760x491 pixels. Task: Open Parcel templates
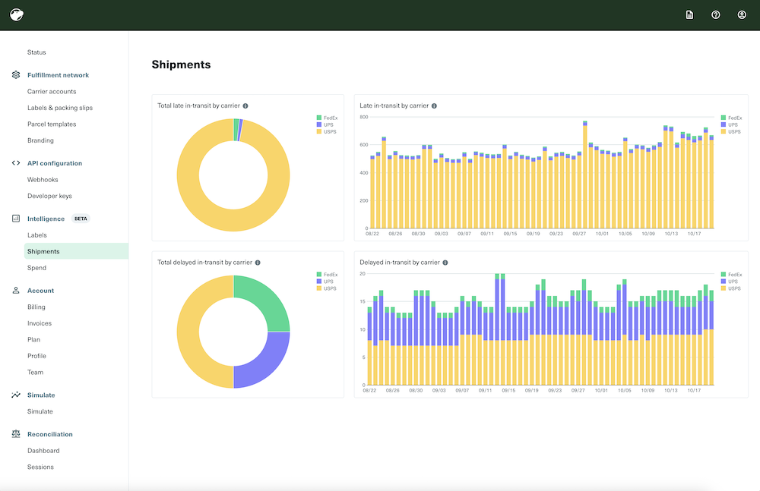tap(52, 124)
